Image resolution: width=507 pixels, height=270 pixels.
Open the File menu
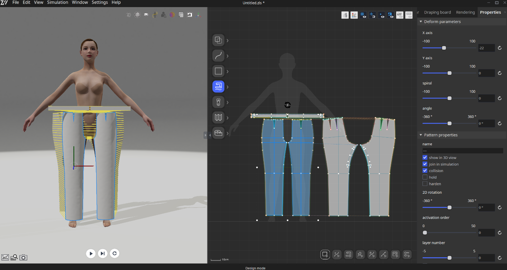16,2
